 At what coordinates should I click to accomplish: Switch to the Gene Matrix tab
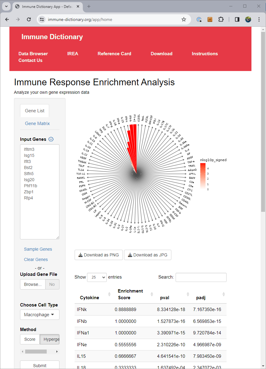37,124
